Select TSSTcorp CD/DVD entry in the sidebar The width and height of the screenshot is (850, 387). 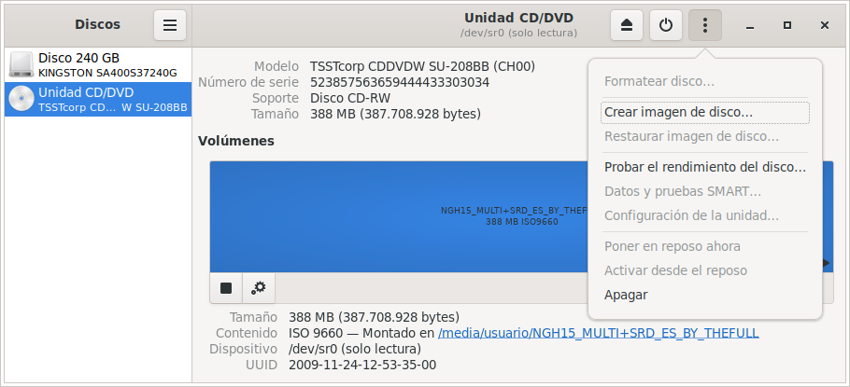coord(112,107)
